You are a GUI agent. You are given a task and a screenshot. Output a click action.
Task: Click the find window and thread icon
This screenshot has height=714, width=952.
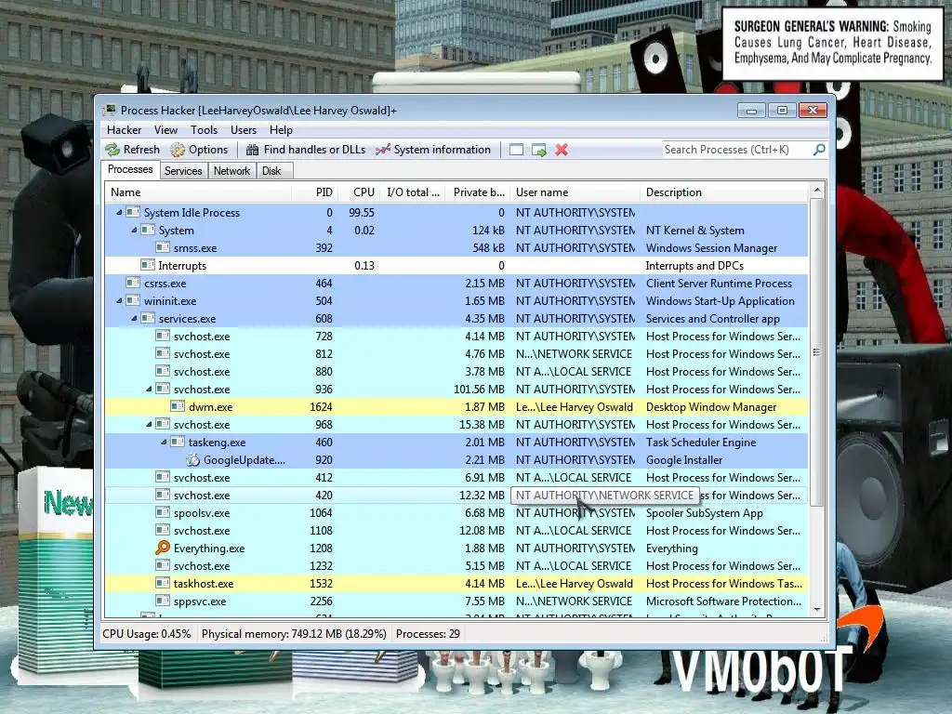click(x=539, y=150)
